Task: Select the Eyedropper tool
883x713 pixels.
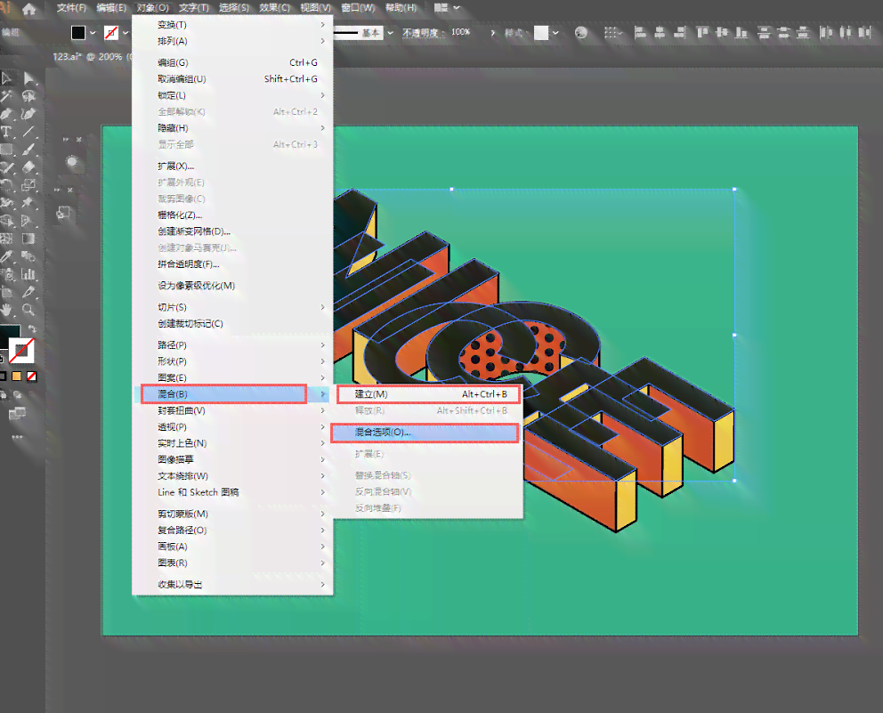Action: pos(6,257)
